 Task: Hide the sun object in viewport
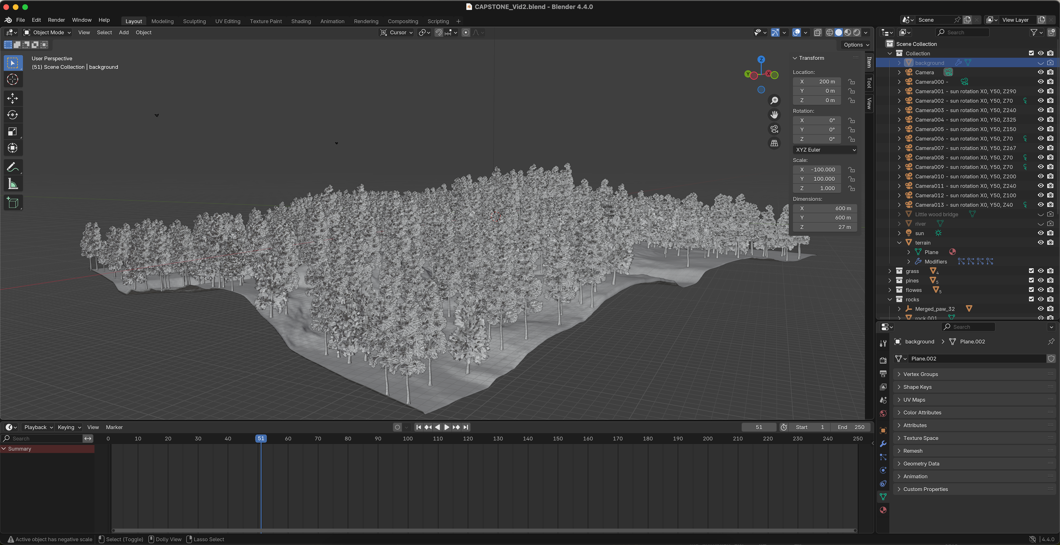point(1040,233)
